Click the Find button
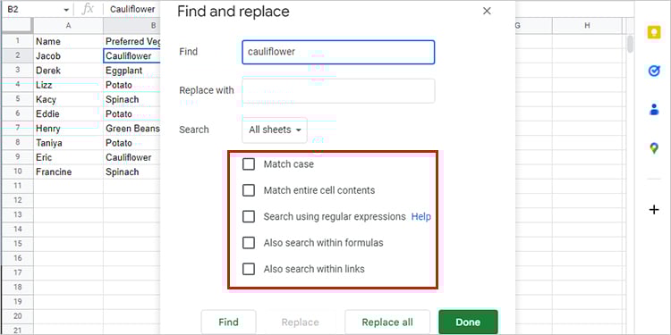The image size is (671, 335). [228, 322]
